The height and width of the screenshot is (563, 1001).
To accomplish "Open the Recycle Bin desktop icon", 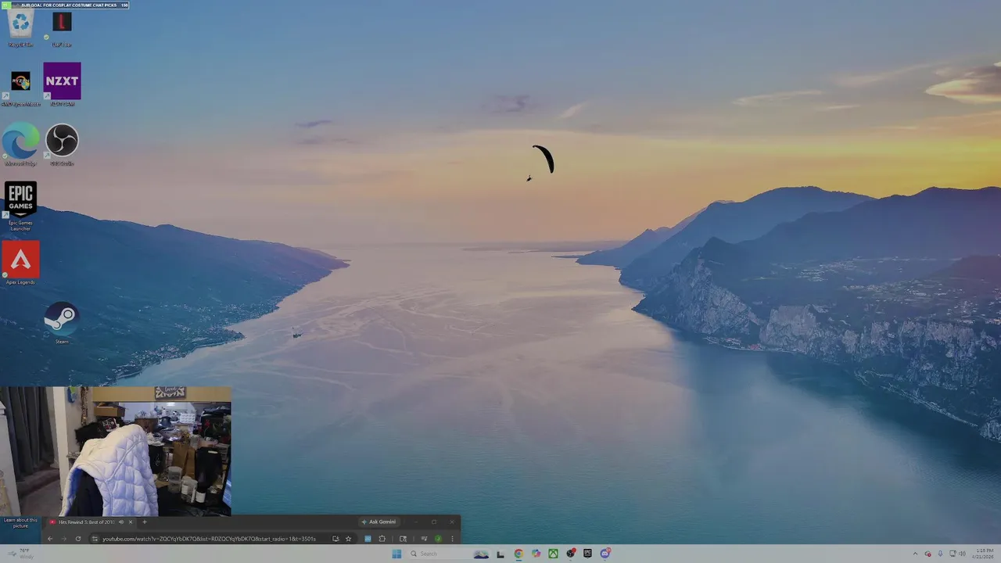I will pos(20,27).
